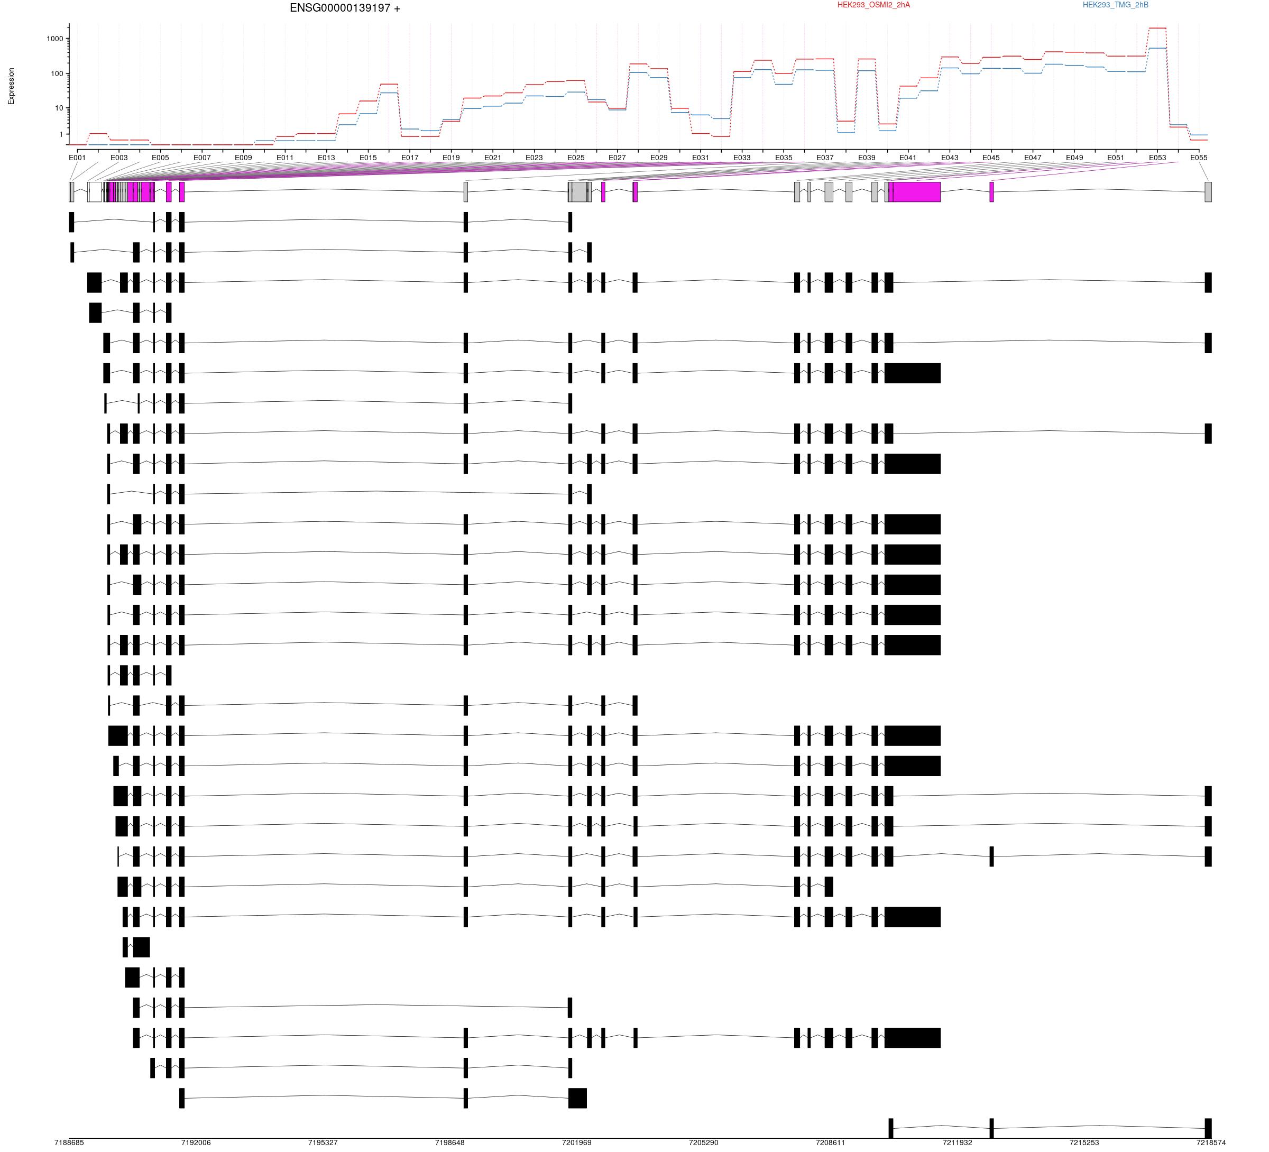The image size is (1269, 1152).
Task: Click genomic coordinate 7201969
Action: click(577, 1142)
